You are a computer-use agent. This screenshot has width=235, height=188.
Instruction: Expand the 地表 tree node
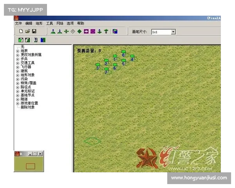[x=17, y=51]
